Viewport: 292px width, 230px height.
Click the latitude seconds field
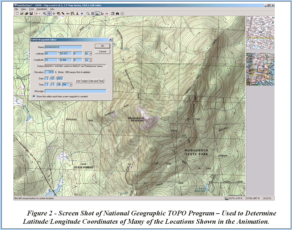coord(78,53)
